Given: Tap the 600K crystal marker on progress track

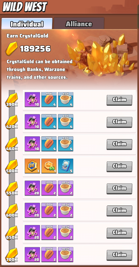Looking at the screenshot, I should click(x=12, y=211).
